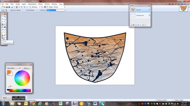The width and height of the screenshot is (190, 106).
Task: Click Move Layer Down blue arrow
Action: (x=143, y=25)
